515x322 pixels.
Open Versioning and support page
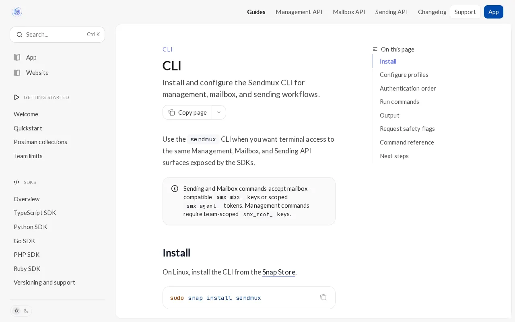point(44,283)
